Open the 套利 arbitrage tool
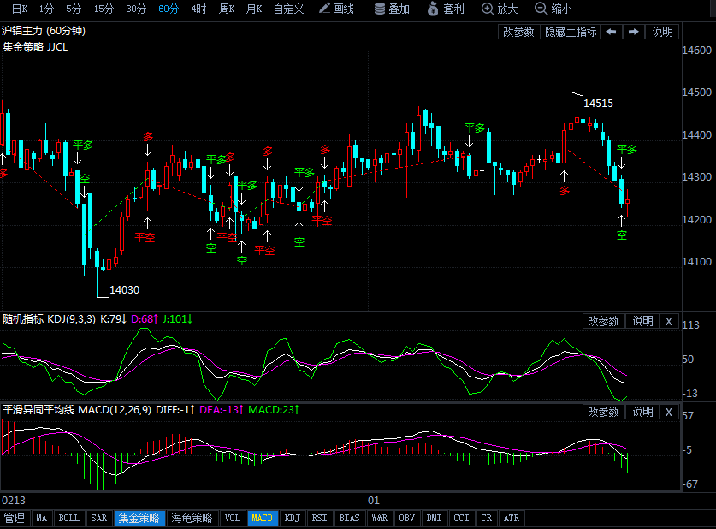The height and width of the screenshot is (529, 716). [x=446, y=9]
